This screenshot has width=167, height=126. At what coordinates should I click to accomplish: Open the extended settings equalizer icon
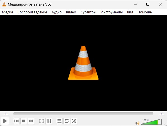pyautogui.click(x=49, y=121)
